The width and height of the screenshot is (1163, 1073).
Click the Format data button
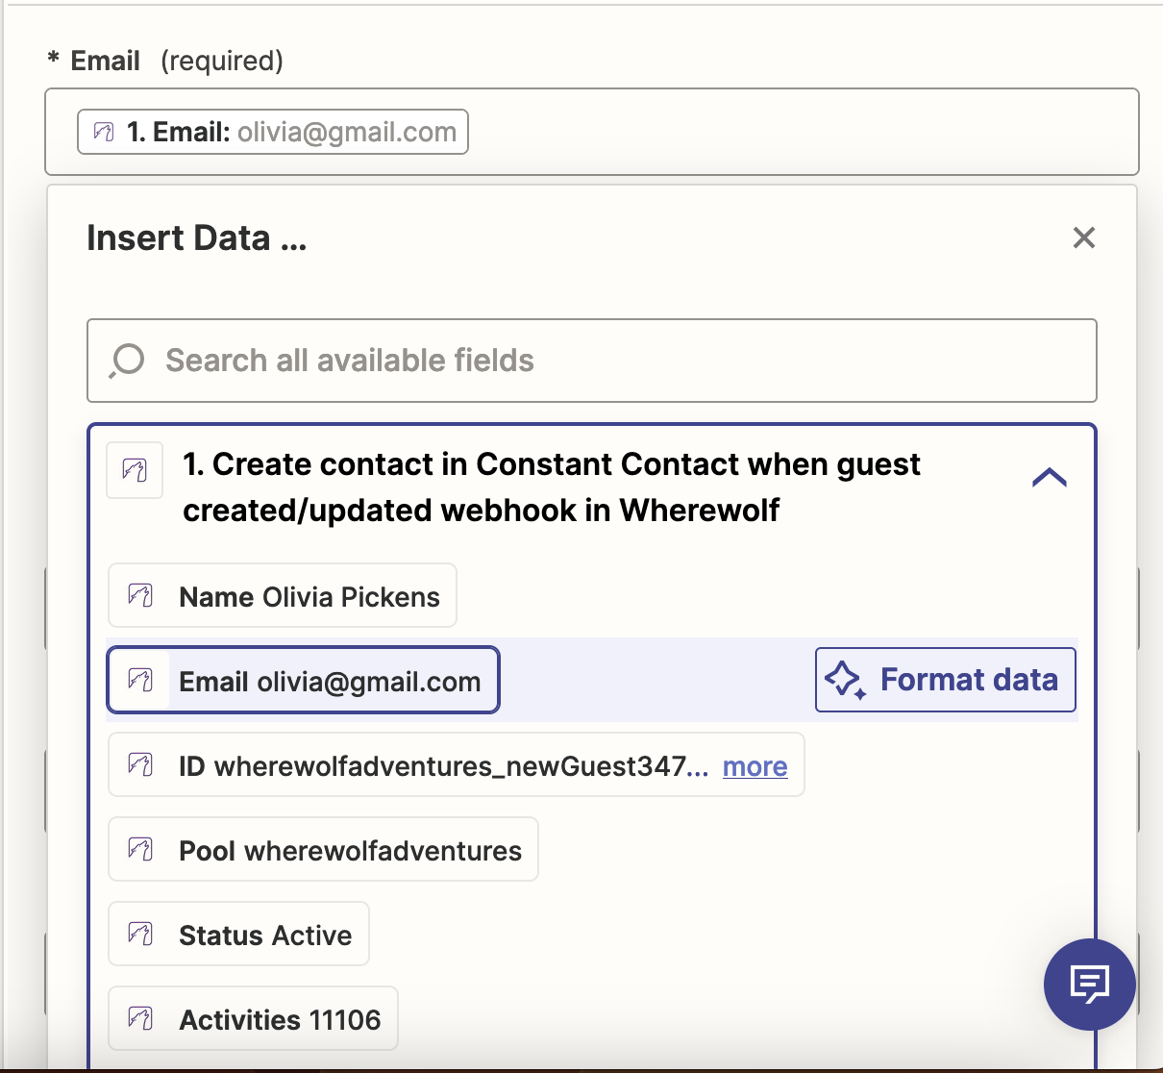[946, 680]
